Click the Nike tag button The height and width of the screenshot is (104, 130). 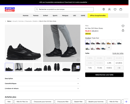pos(9,102)
